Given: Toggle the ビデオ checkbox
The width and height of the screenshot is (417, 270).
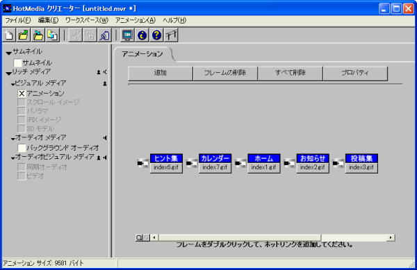Looking at the screenshot, I should 22,176.
